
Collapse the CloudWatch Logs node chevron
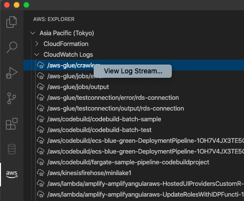tap(37, 55)
